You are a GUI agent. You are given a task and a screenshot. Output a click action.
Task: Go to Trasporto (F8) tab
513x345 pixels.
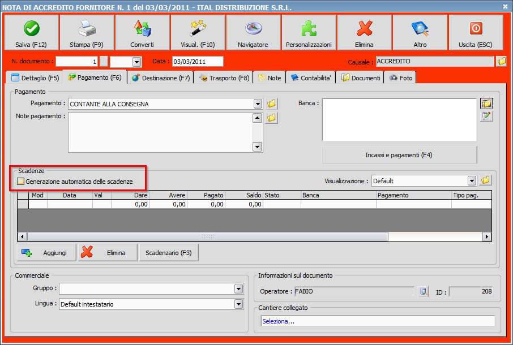tap(224, 77)
